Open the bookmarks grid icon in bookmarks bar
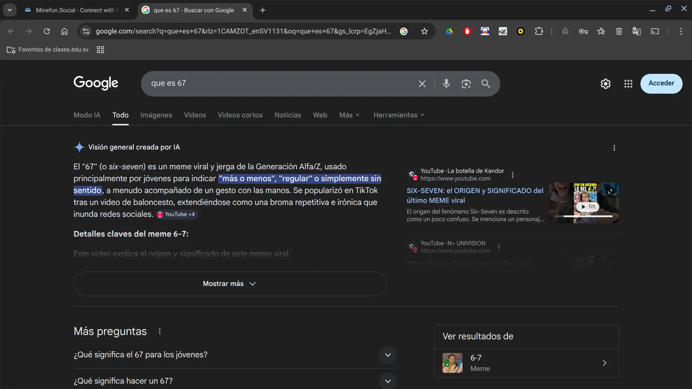This screenshot has height=389, width=692. tap(101, 50)
